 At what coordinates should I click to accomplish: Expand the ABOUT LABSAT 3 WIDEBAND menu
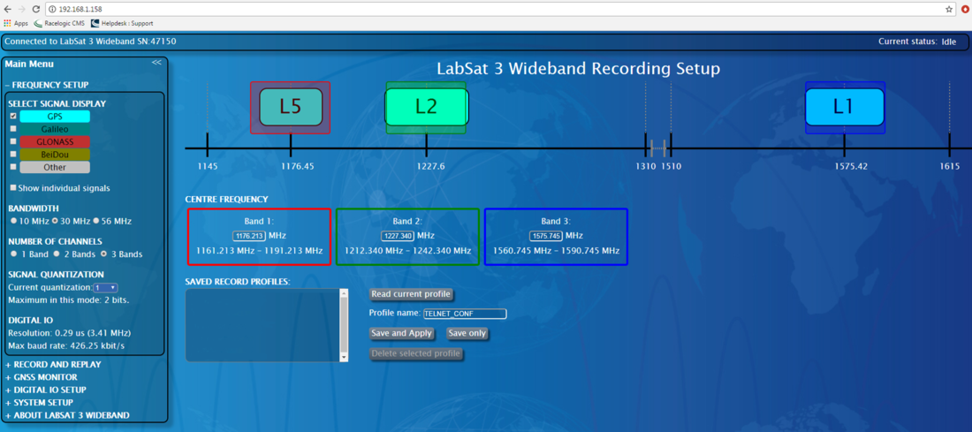pos(67,415)
